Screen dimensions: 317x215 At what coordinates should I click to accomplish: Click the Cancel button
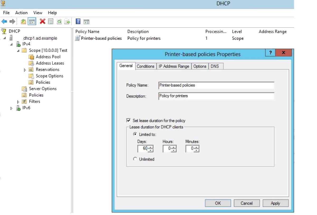[x=247, y=203]
